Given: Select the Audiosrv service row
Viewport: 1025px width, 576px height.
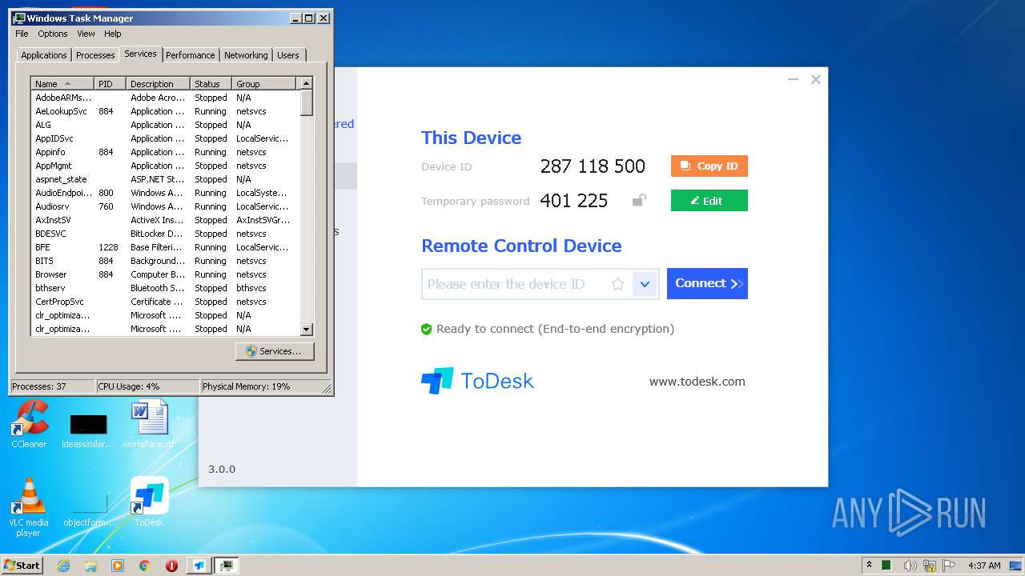Looking at the screenshot, I should click(x=165, y=206).
